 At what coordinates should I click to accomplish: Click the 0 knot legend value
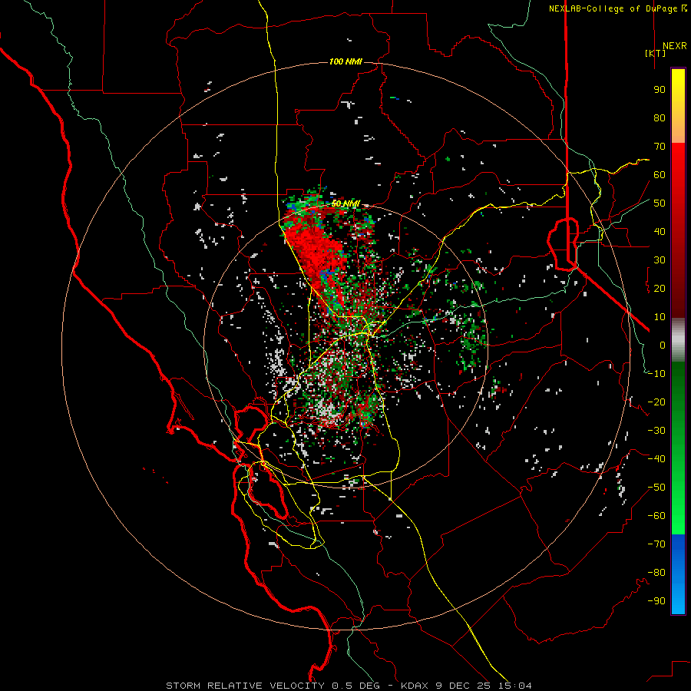(663, 345)
